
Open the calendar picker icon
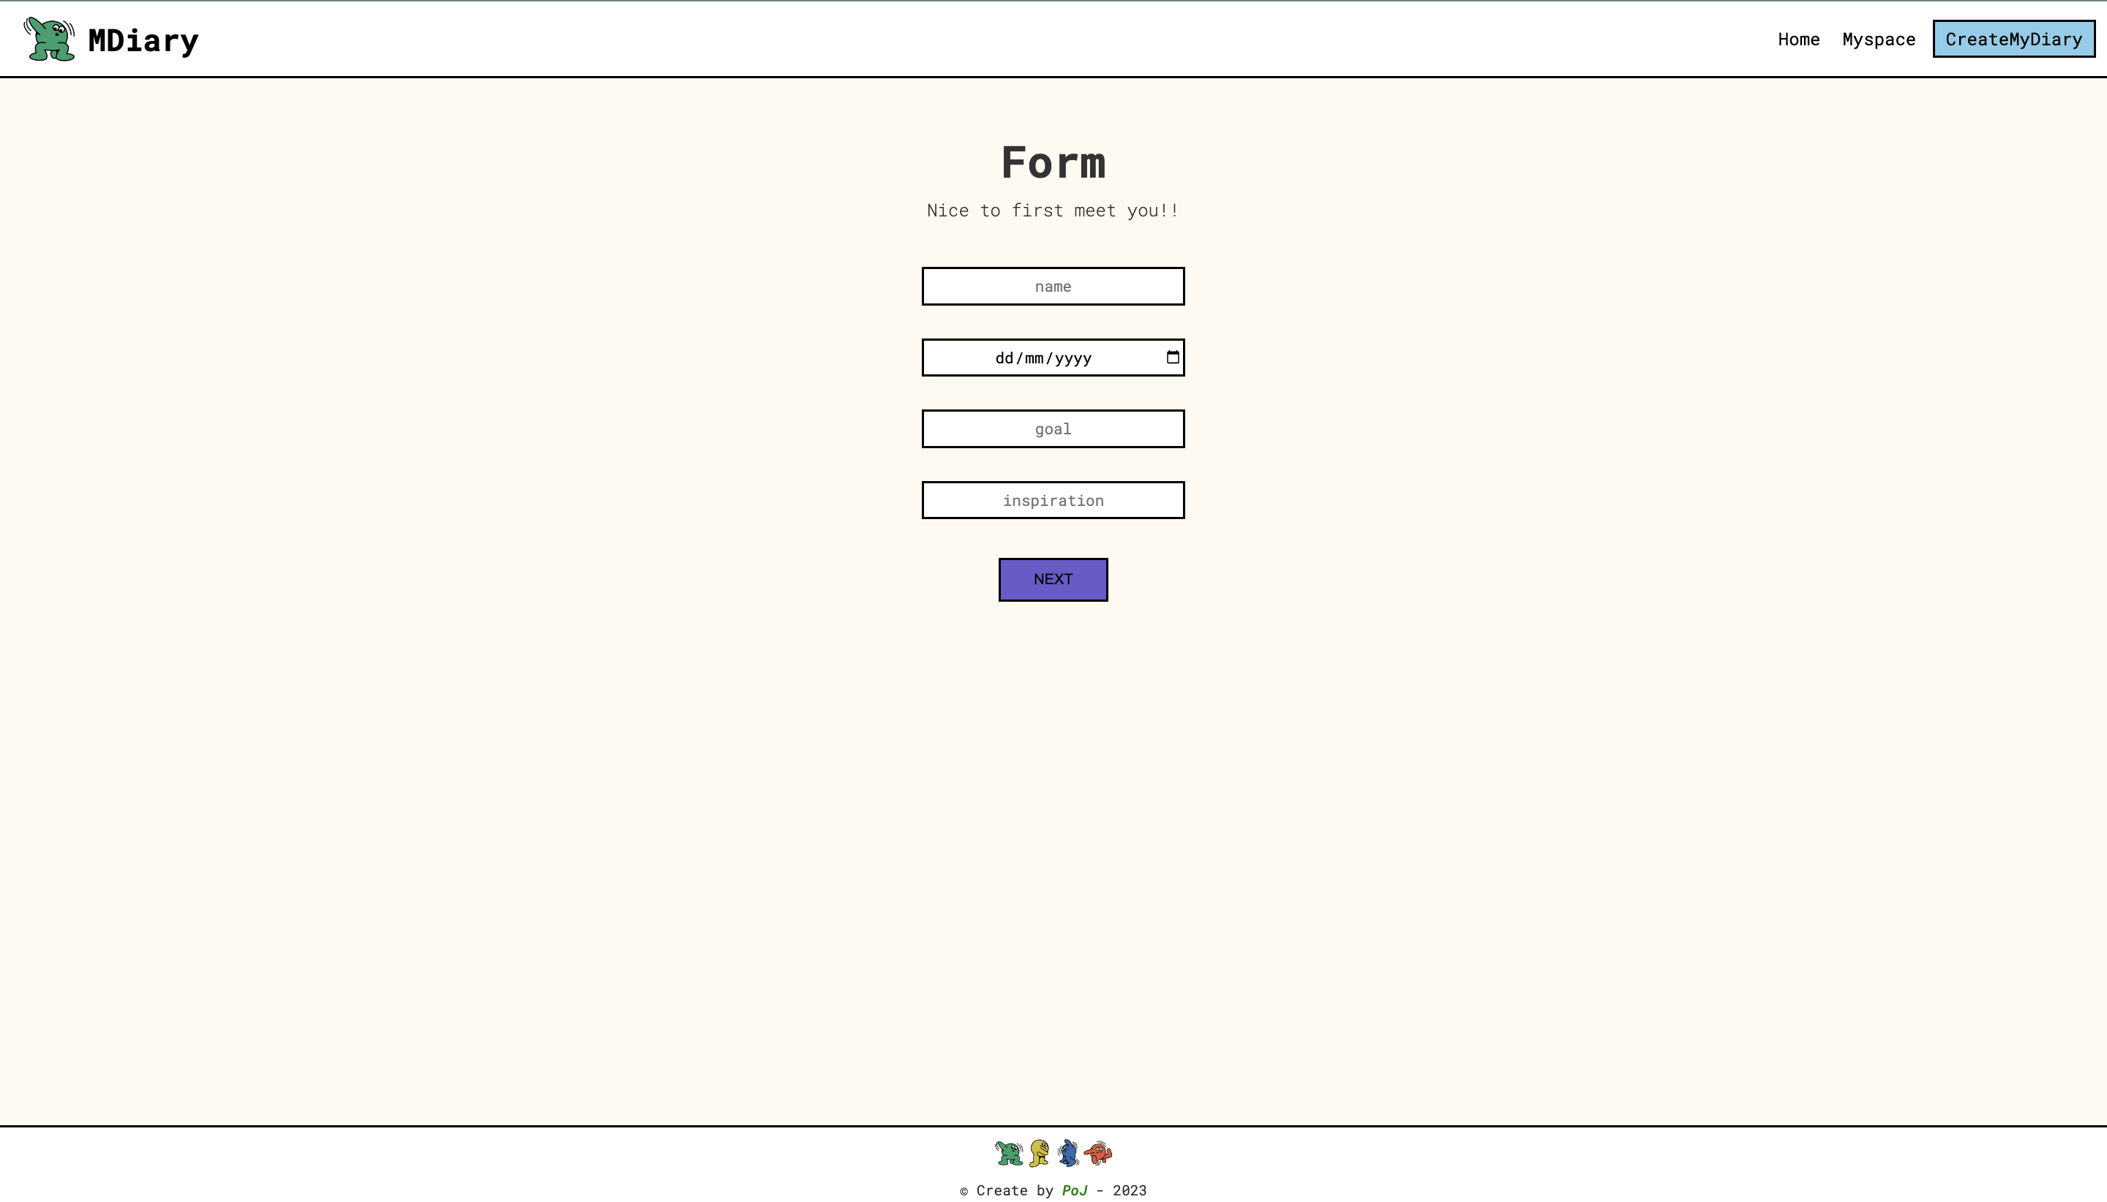[x=1172, y=358]
